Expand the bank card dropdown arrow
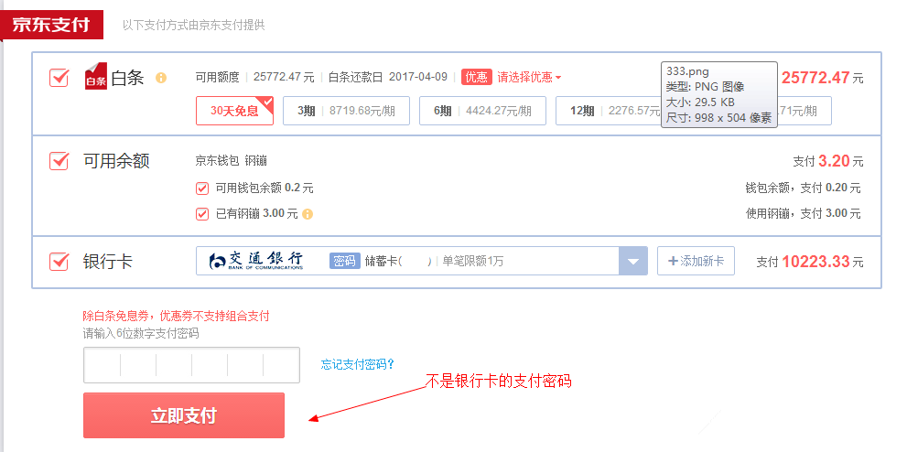This screenshot has height=452, width=907. coord(633,261)
